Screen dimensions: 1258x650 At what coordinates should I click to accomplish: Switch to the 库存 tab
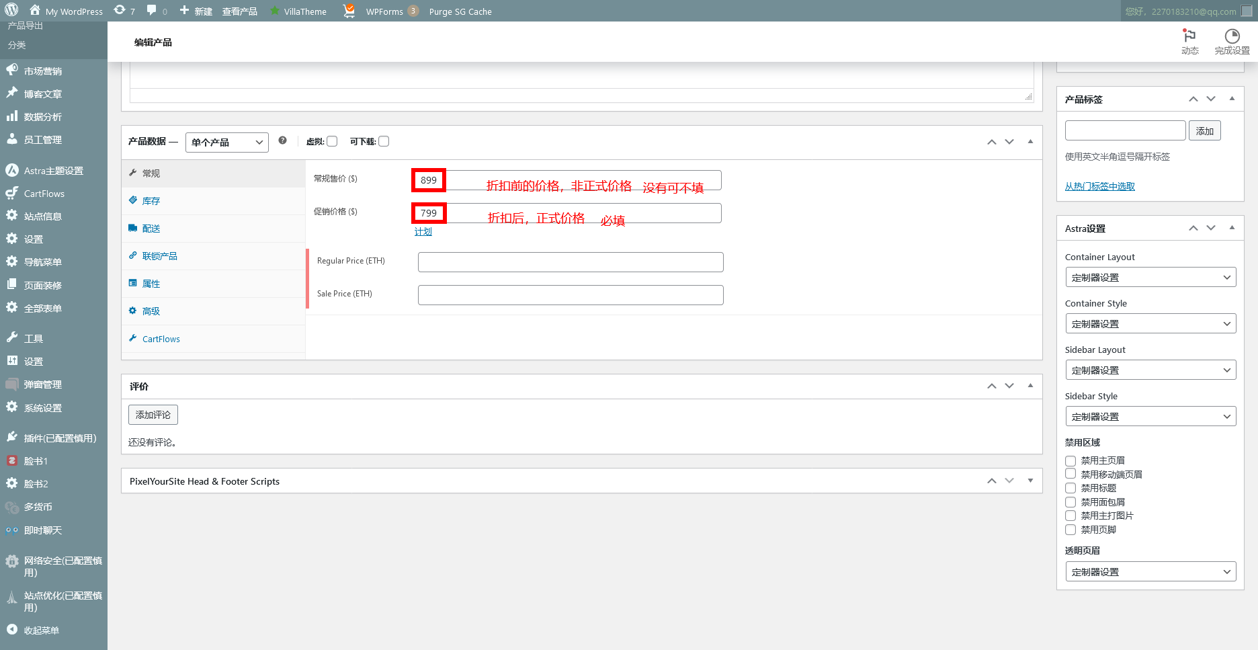point(214,201)
